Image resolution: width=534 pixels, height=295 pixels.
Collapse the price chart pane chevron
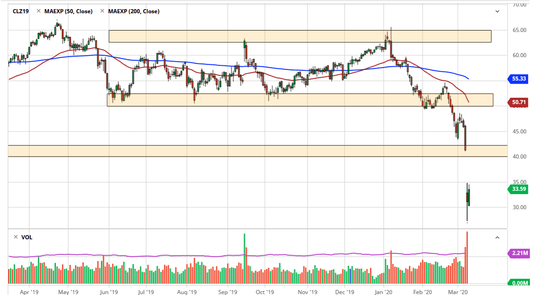[x=497, y=11]
